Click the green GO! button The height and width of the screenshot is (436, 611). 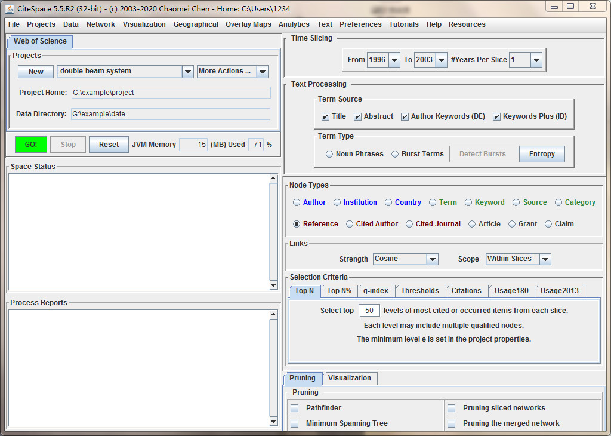click(x=31, y=145)
